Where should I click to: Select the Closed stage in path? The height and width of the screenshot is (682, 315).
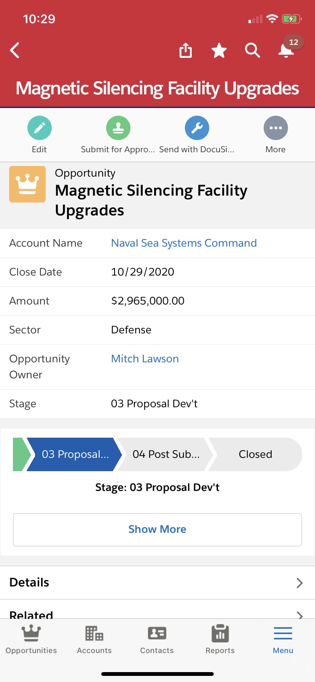point(255,454)
